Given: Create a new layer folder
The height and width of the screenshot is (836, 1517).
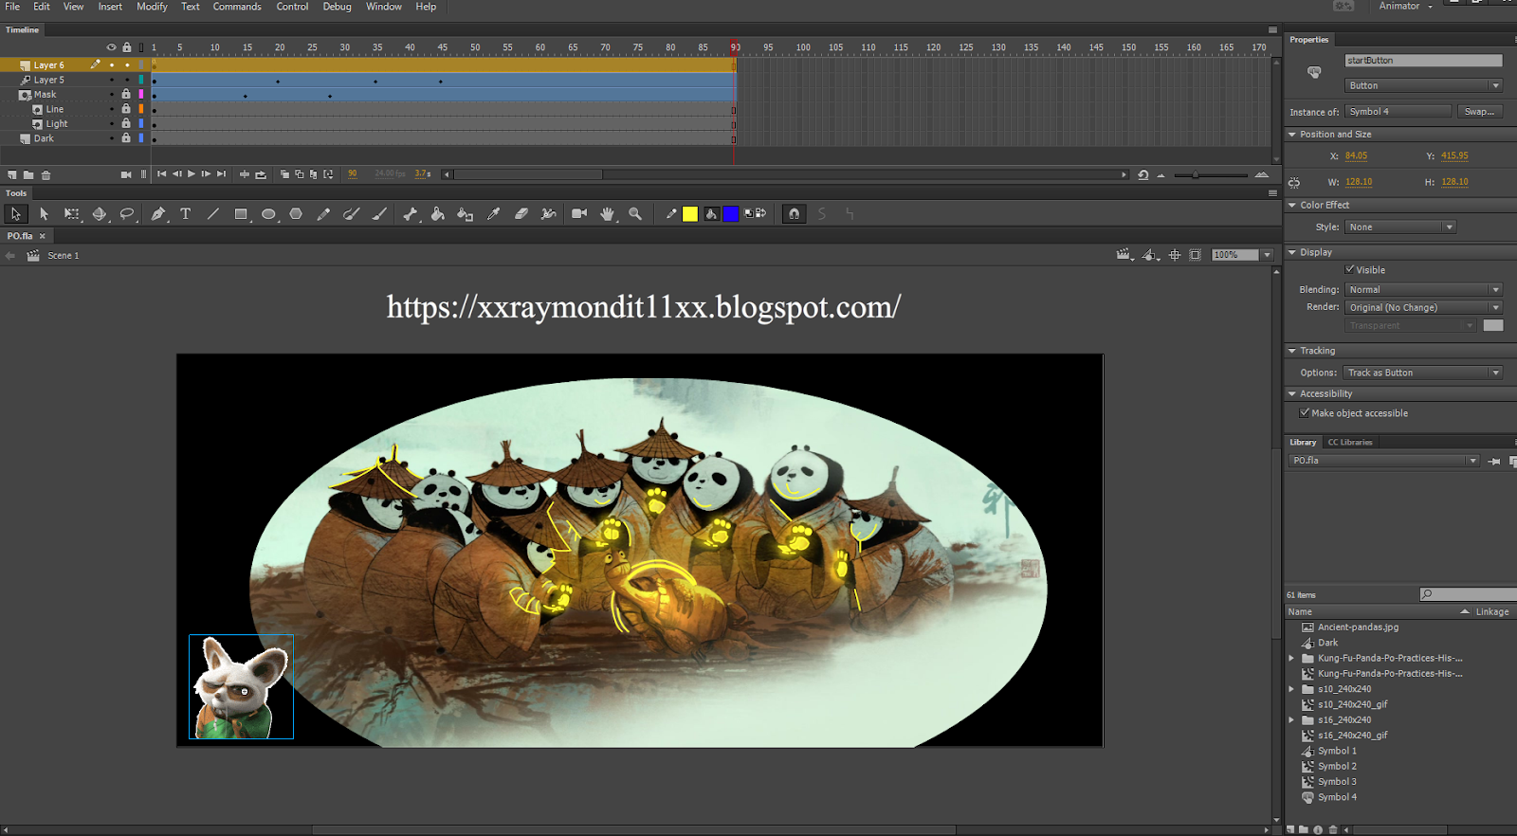Looking at the screenshot, I should click(28, 174).
